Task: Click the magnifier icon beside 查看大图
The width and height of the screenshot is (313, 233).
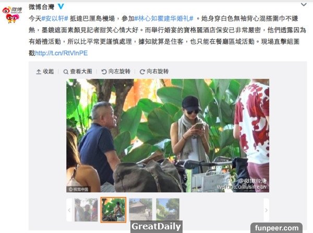Action: click(x=66, y=72)
